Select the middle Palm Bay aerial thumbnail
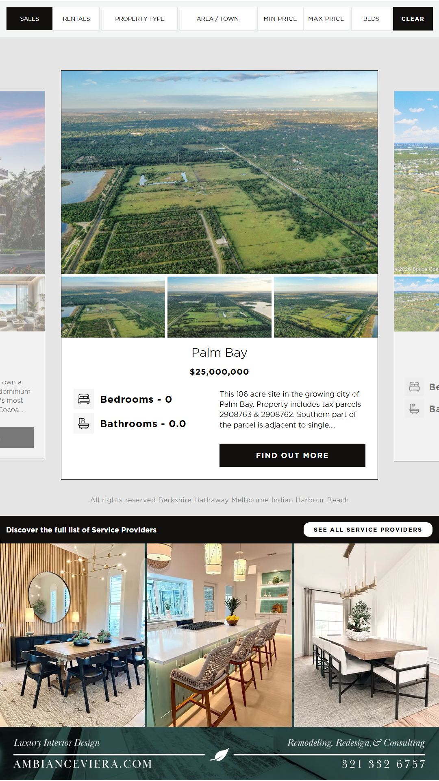 coord(219,307)
